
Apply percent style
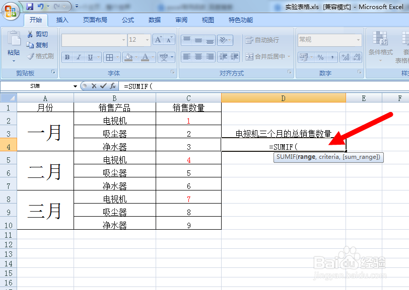click(x=320, y=57)
